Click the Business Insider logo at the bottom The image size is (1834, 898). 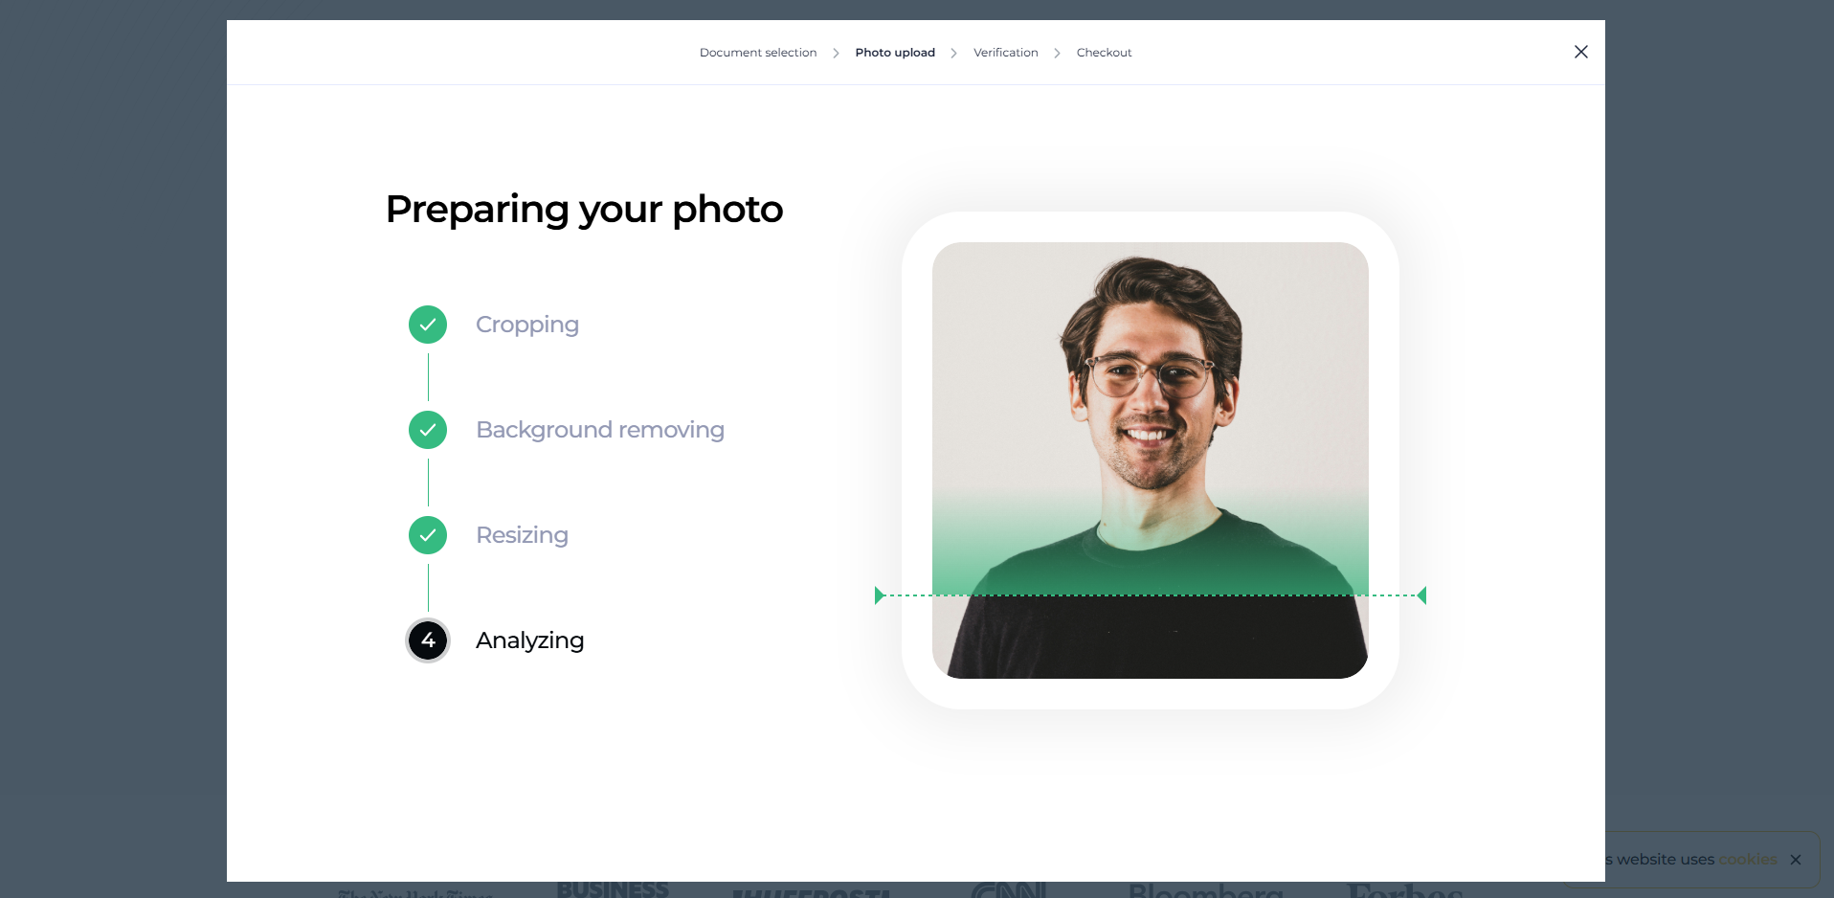(x=612, y=888)
